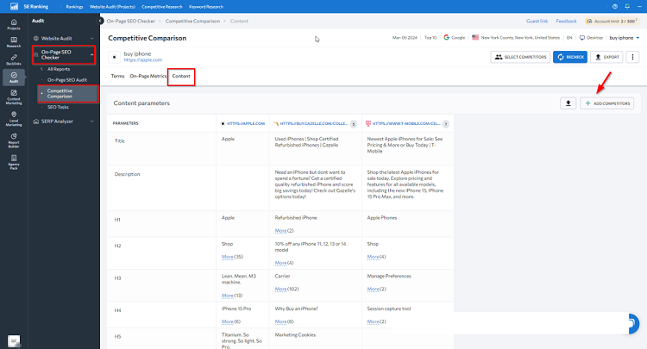Open the buy.gazelle.com column header link
The width and height of the screenshot is (647, 349).
(x=314, y=123)
